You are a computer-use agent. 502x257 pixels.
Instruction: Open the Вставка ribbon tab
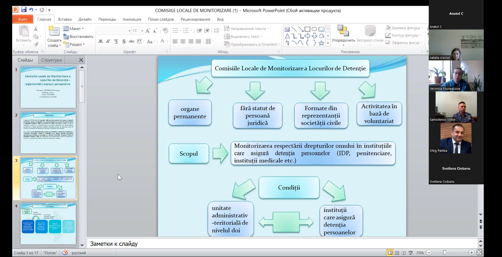(x=65, y=19)
